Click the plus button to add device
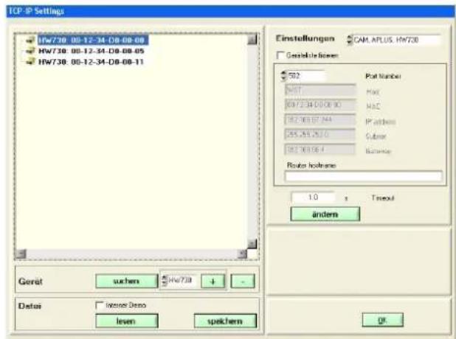 [213, 282]
